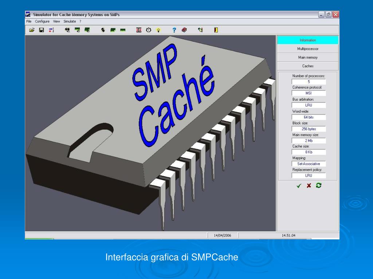The image size is (373, 279).
Task: Click the Word wide field showing 64 bits
Action: (309, 117)
